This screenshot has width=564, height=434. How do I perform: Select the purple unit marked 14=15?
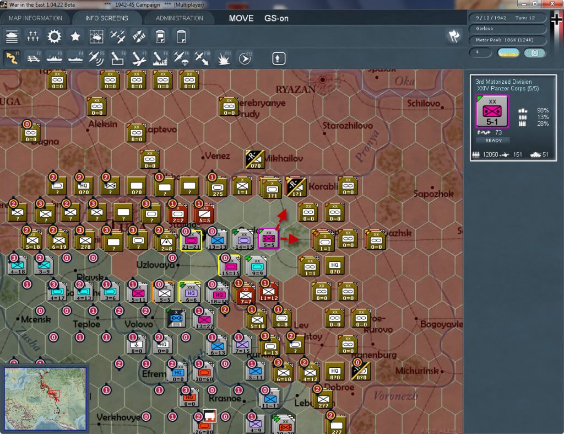click(x=244, y=240)
